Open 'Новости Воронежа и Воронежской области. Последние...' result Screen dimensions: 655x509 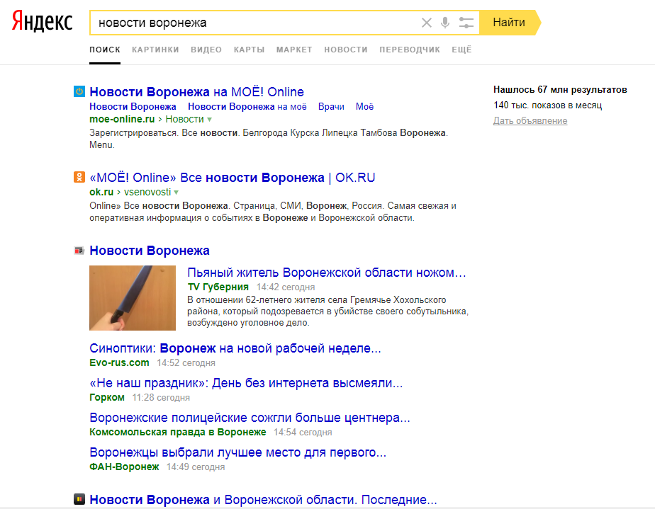click(263, 500)
